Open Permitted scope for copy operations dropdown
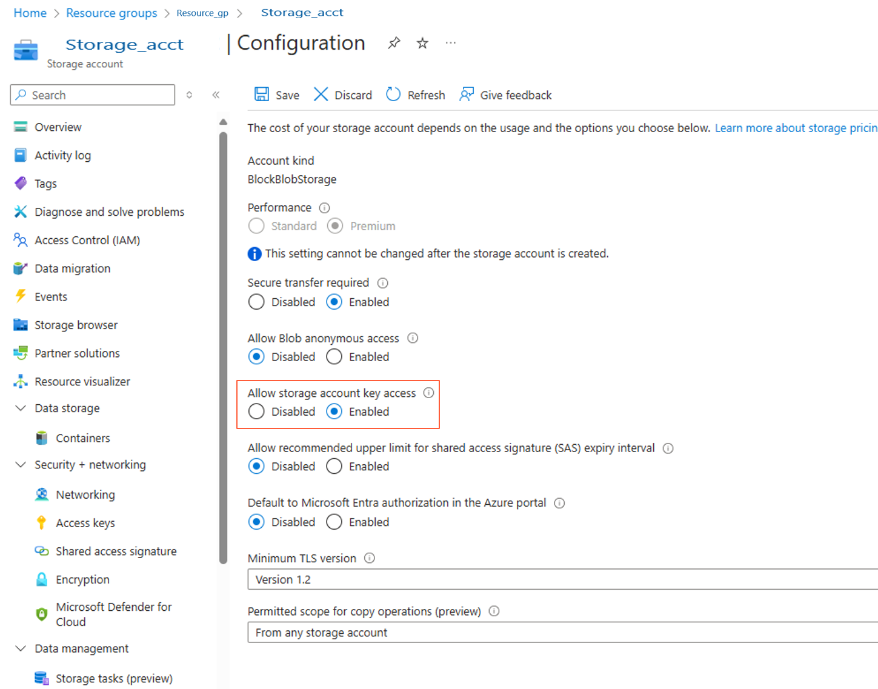 coord(562,633)
